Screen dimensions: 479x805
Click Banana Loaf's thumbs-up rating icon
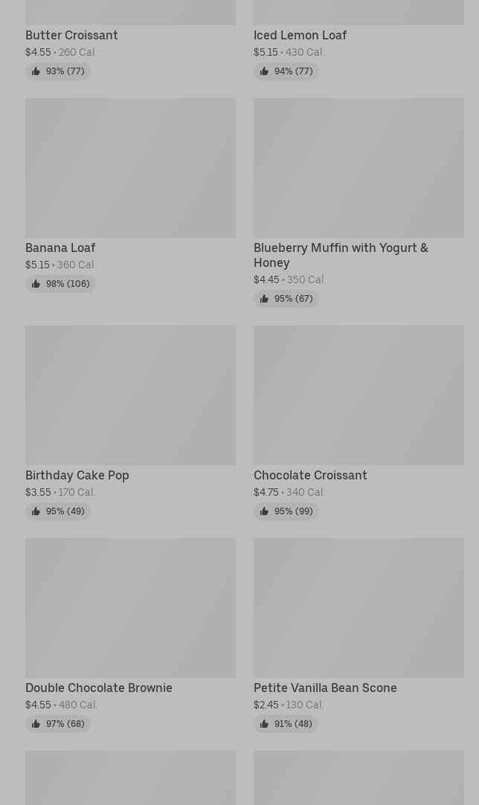tap(36, 284)
